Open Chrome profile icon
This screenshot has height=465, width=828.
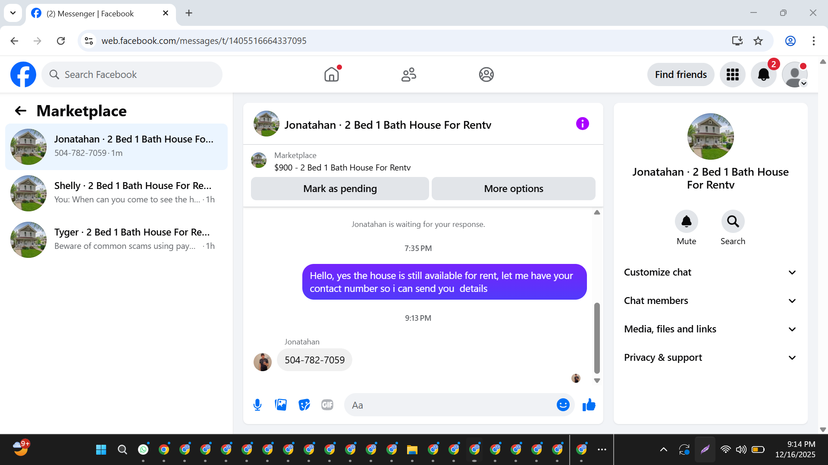tap(790, 41)
